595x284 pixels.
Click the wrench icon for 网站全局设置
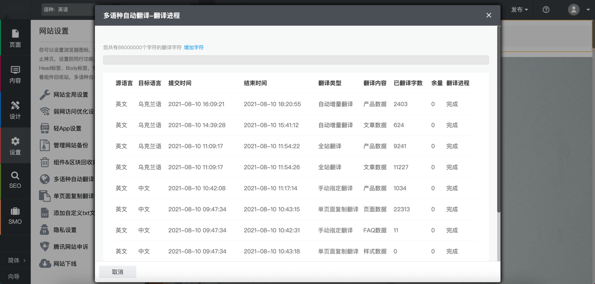tap(45, 95)
